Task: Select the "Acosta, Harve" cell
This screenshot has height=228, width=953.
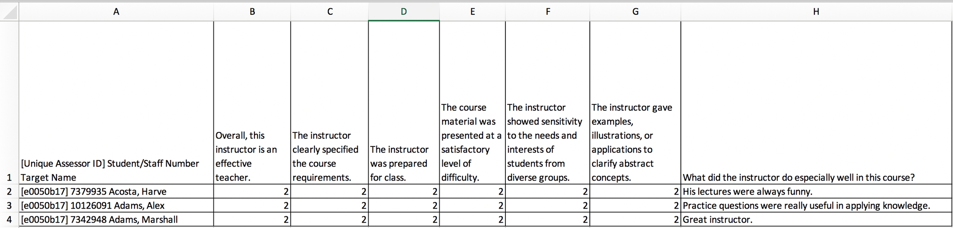Action: 116,191
